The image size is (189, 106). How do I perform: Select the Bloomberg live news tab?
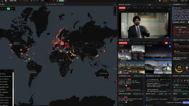(x=122, y=8)
